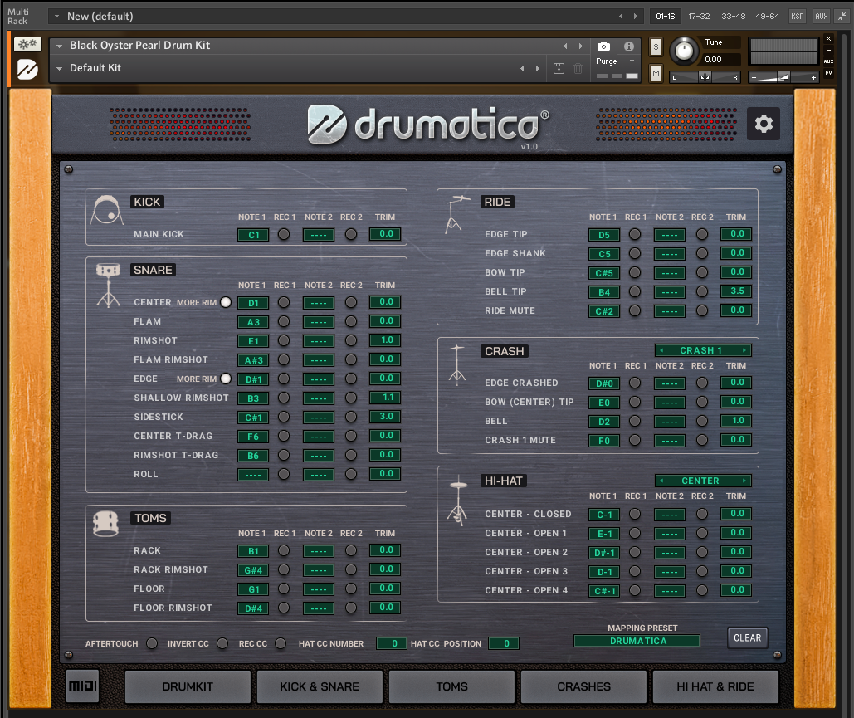The width and height of the screenshot is (854, 718).
Task: Open the instrument info icon
Action: (x=629, y=46)
